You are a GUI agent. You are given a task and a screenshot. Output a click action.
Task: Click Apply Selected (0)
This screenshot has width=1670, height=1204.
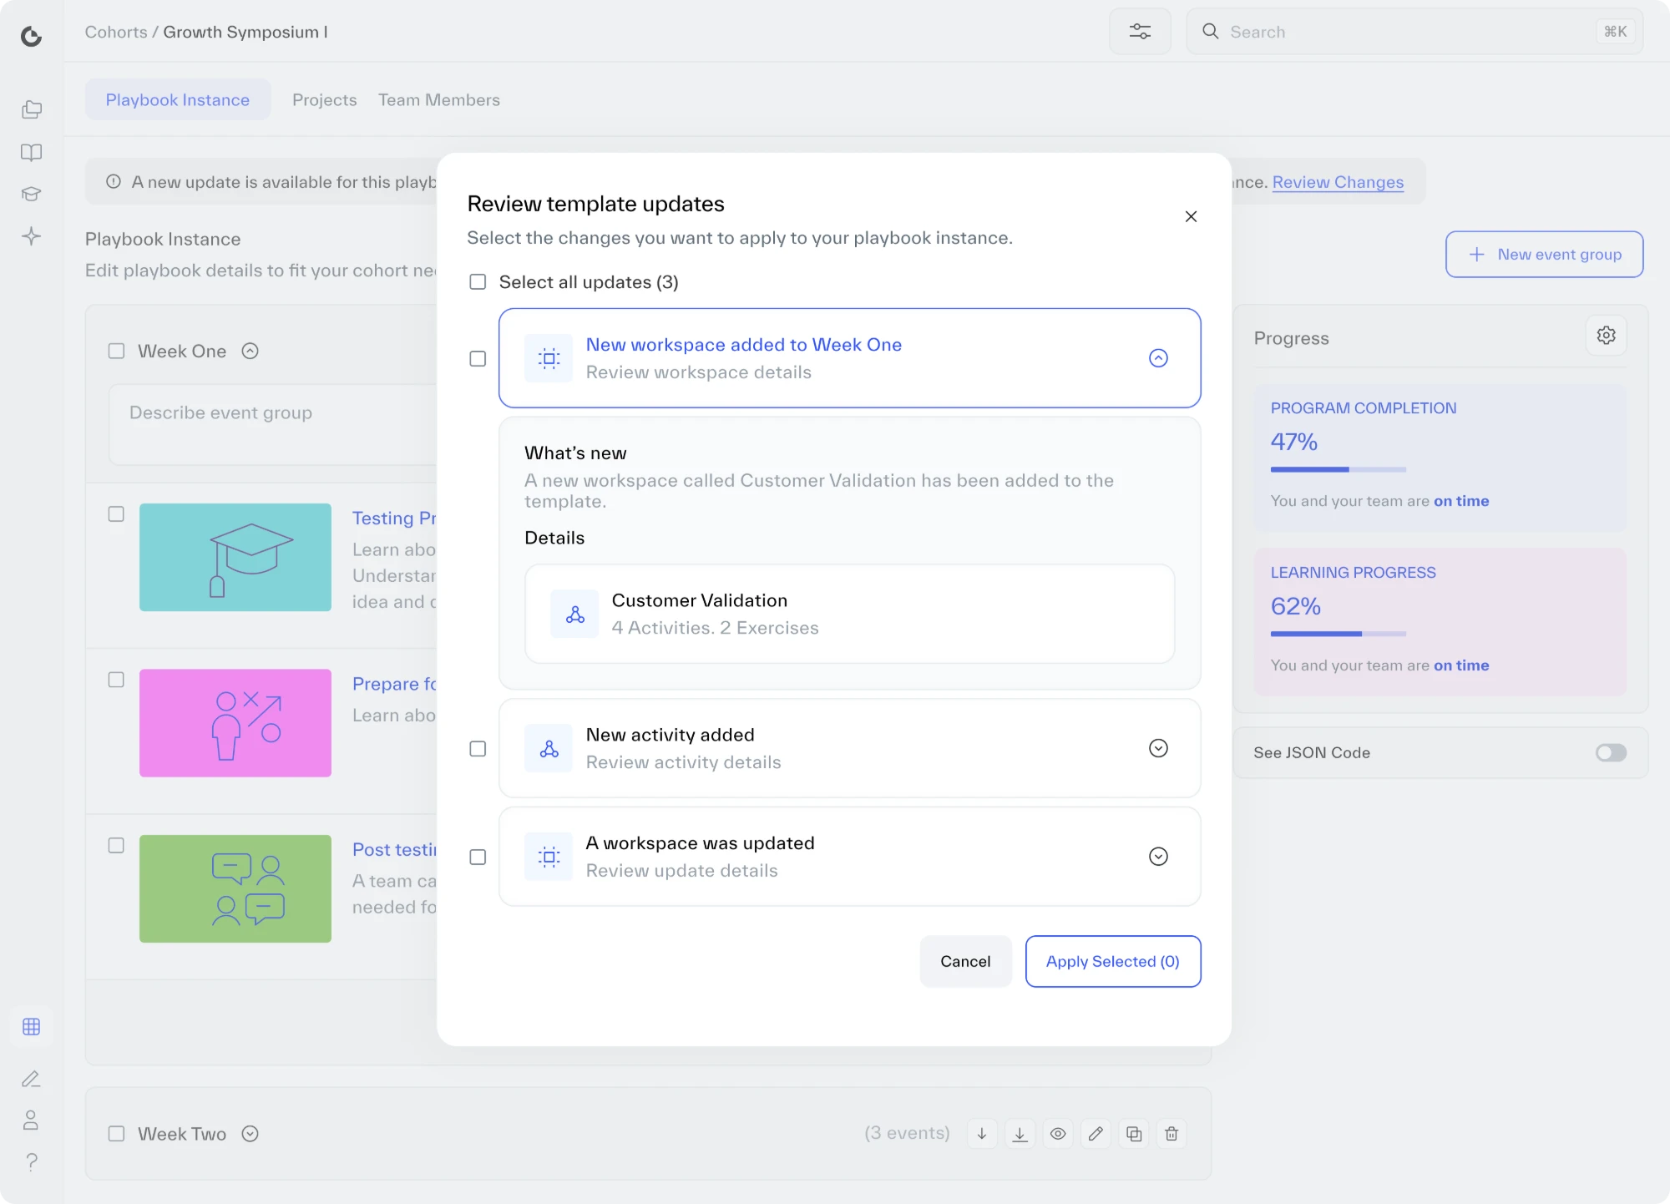pos(1112,961)
